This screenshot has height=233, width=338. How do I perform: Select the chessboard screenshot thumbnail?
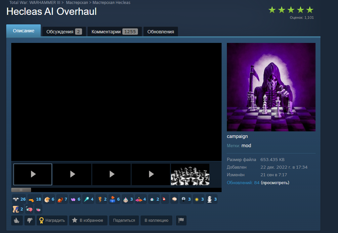coord(190,174)
